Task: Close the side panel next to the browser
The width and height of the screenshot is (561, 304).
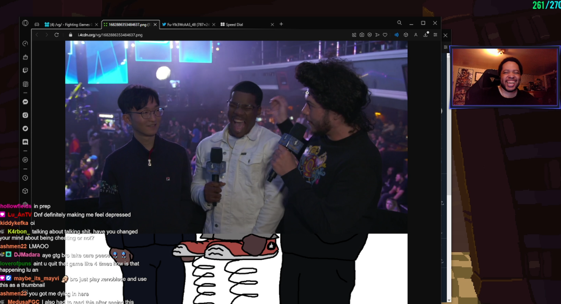Action: coord(445,35)
